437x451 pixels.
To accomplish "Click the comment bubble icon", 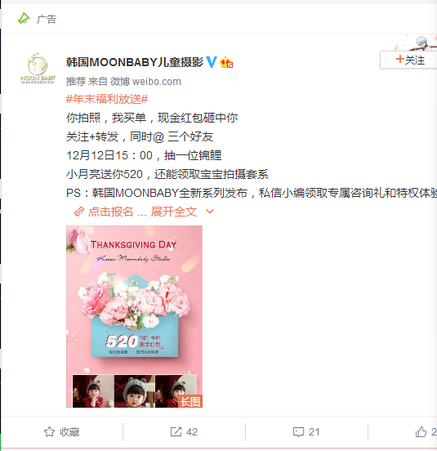I will [298, 432].
